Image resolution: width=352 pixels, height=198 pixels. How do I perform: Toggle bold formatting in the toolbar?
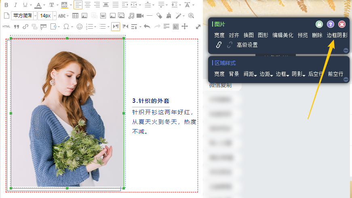point(6,5)
